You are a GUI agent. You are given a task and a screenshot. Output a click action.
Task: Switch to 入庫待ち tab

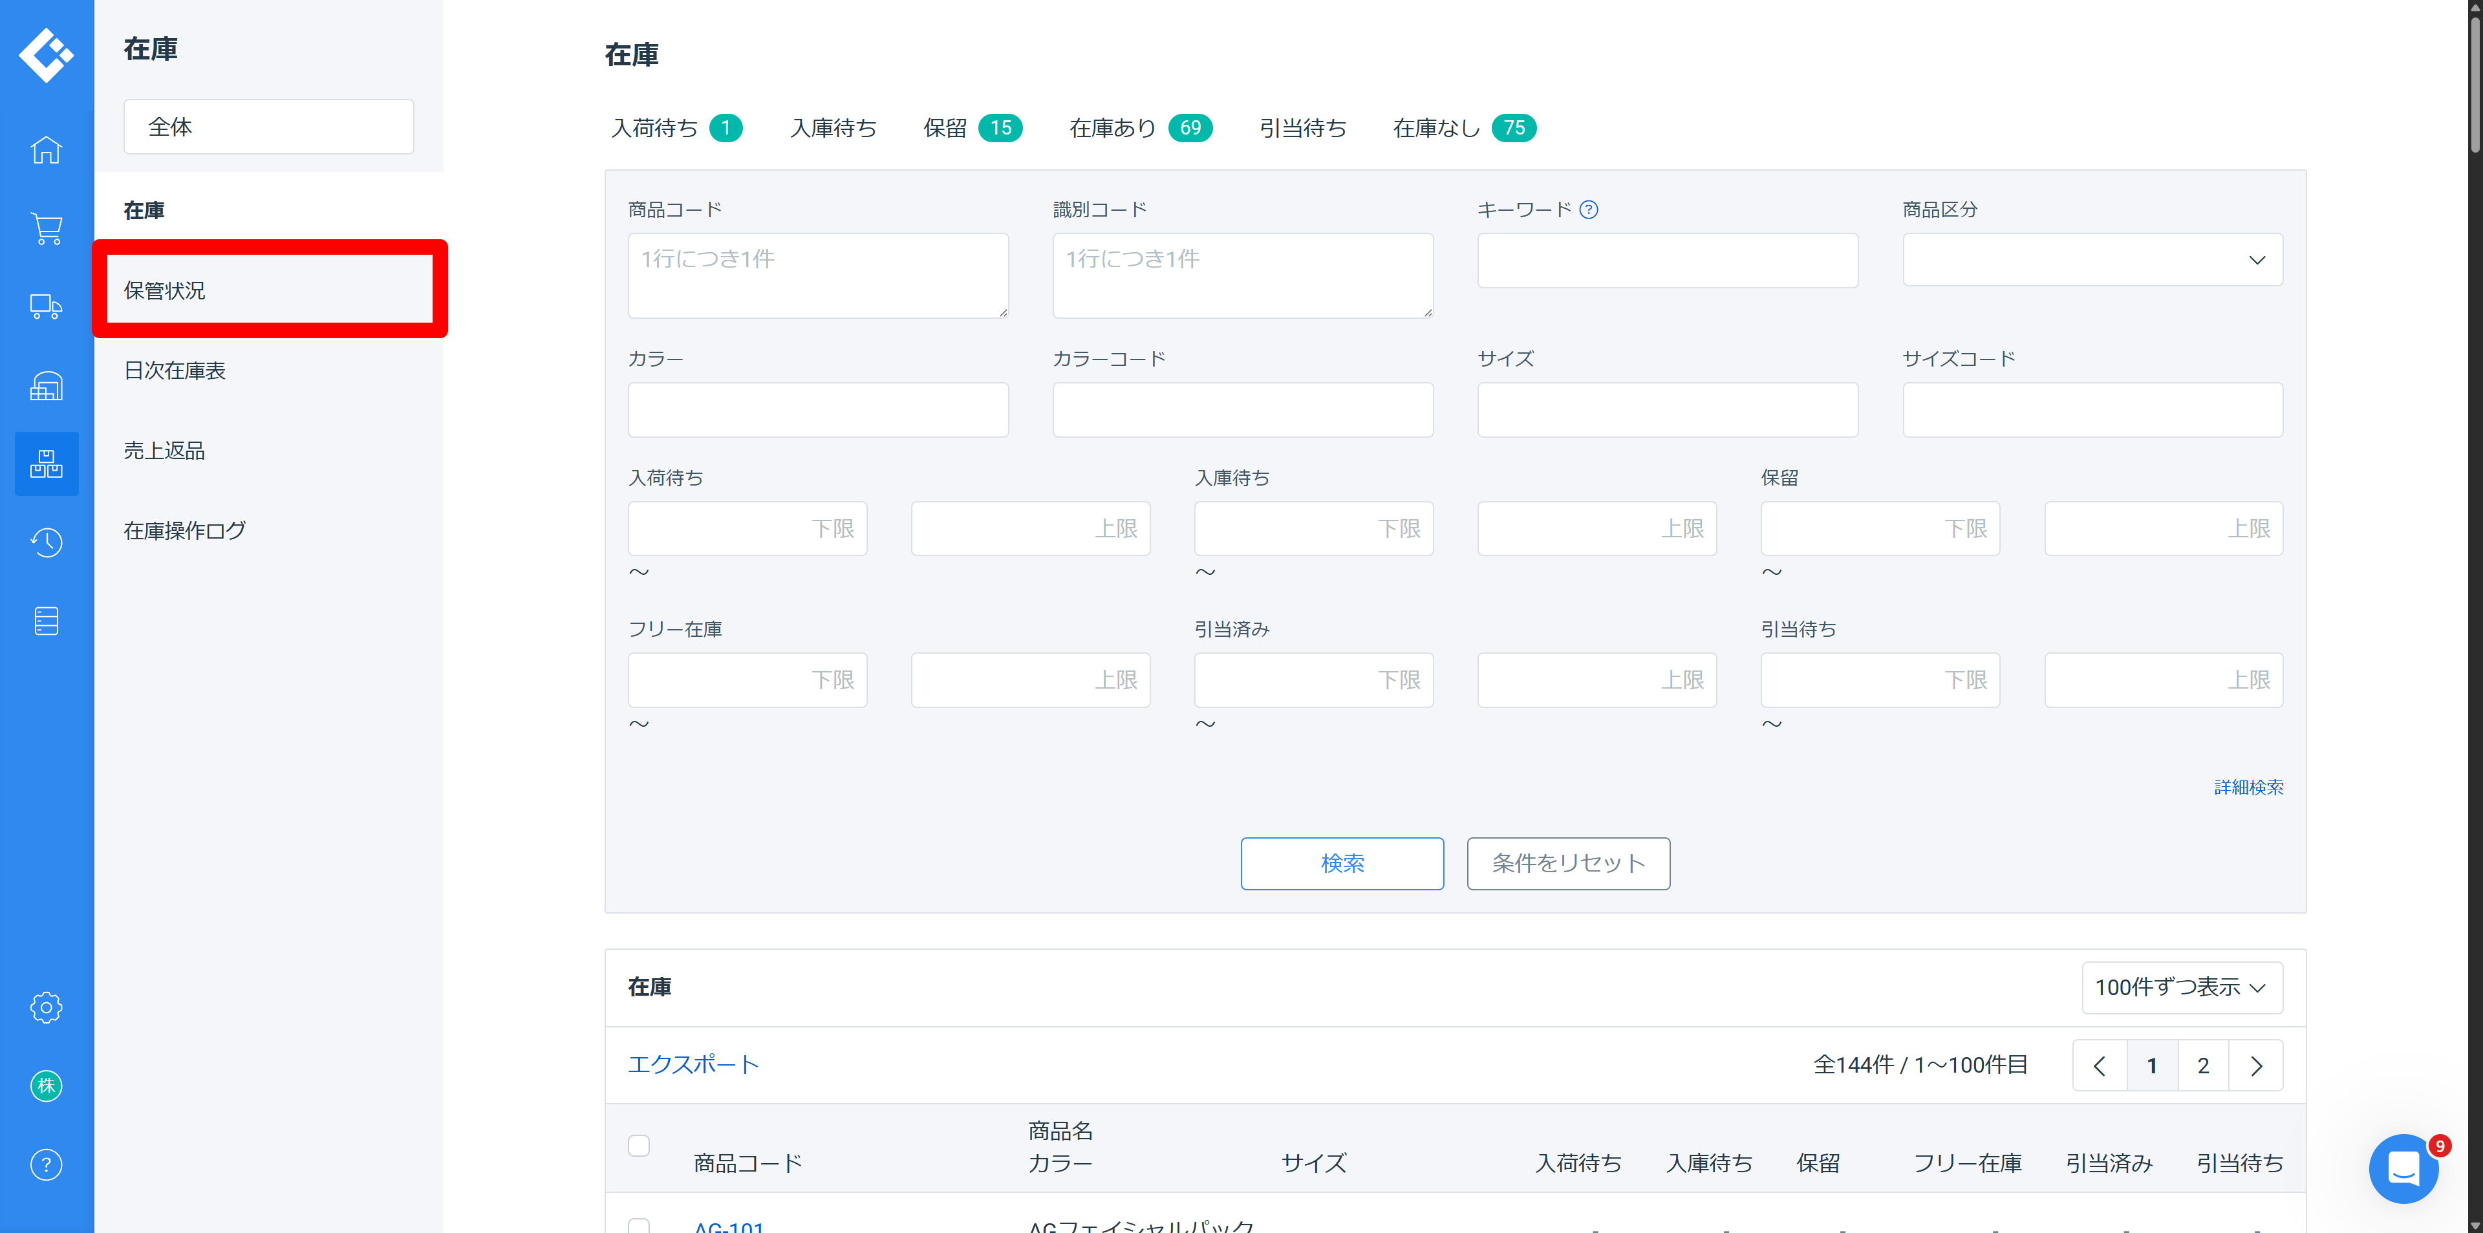point(833,127)
